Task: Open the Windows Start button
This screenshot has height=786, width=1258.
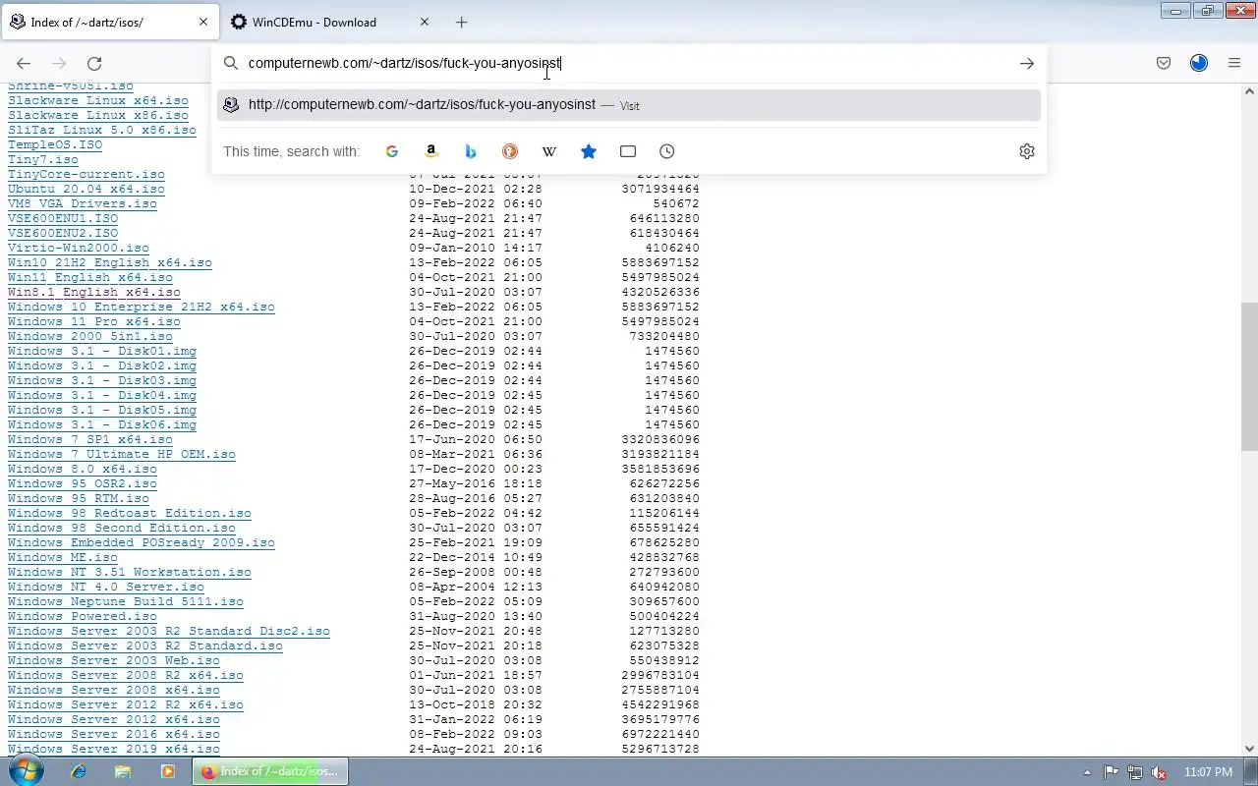Action: [x=27, y=771]
